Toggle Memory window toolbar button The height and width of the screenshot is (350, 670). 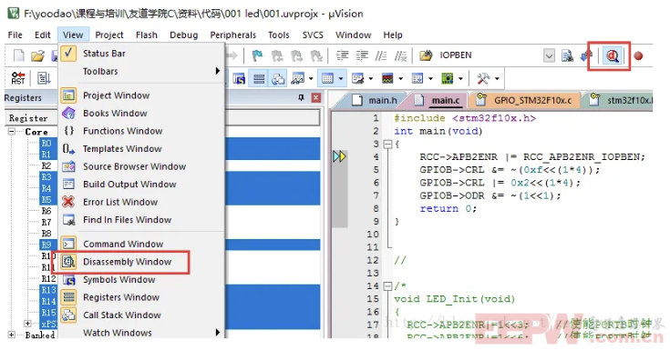[x=328, y=78]
